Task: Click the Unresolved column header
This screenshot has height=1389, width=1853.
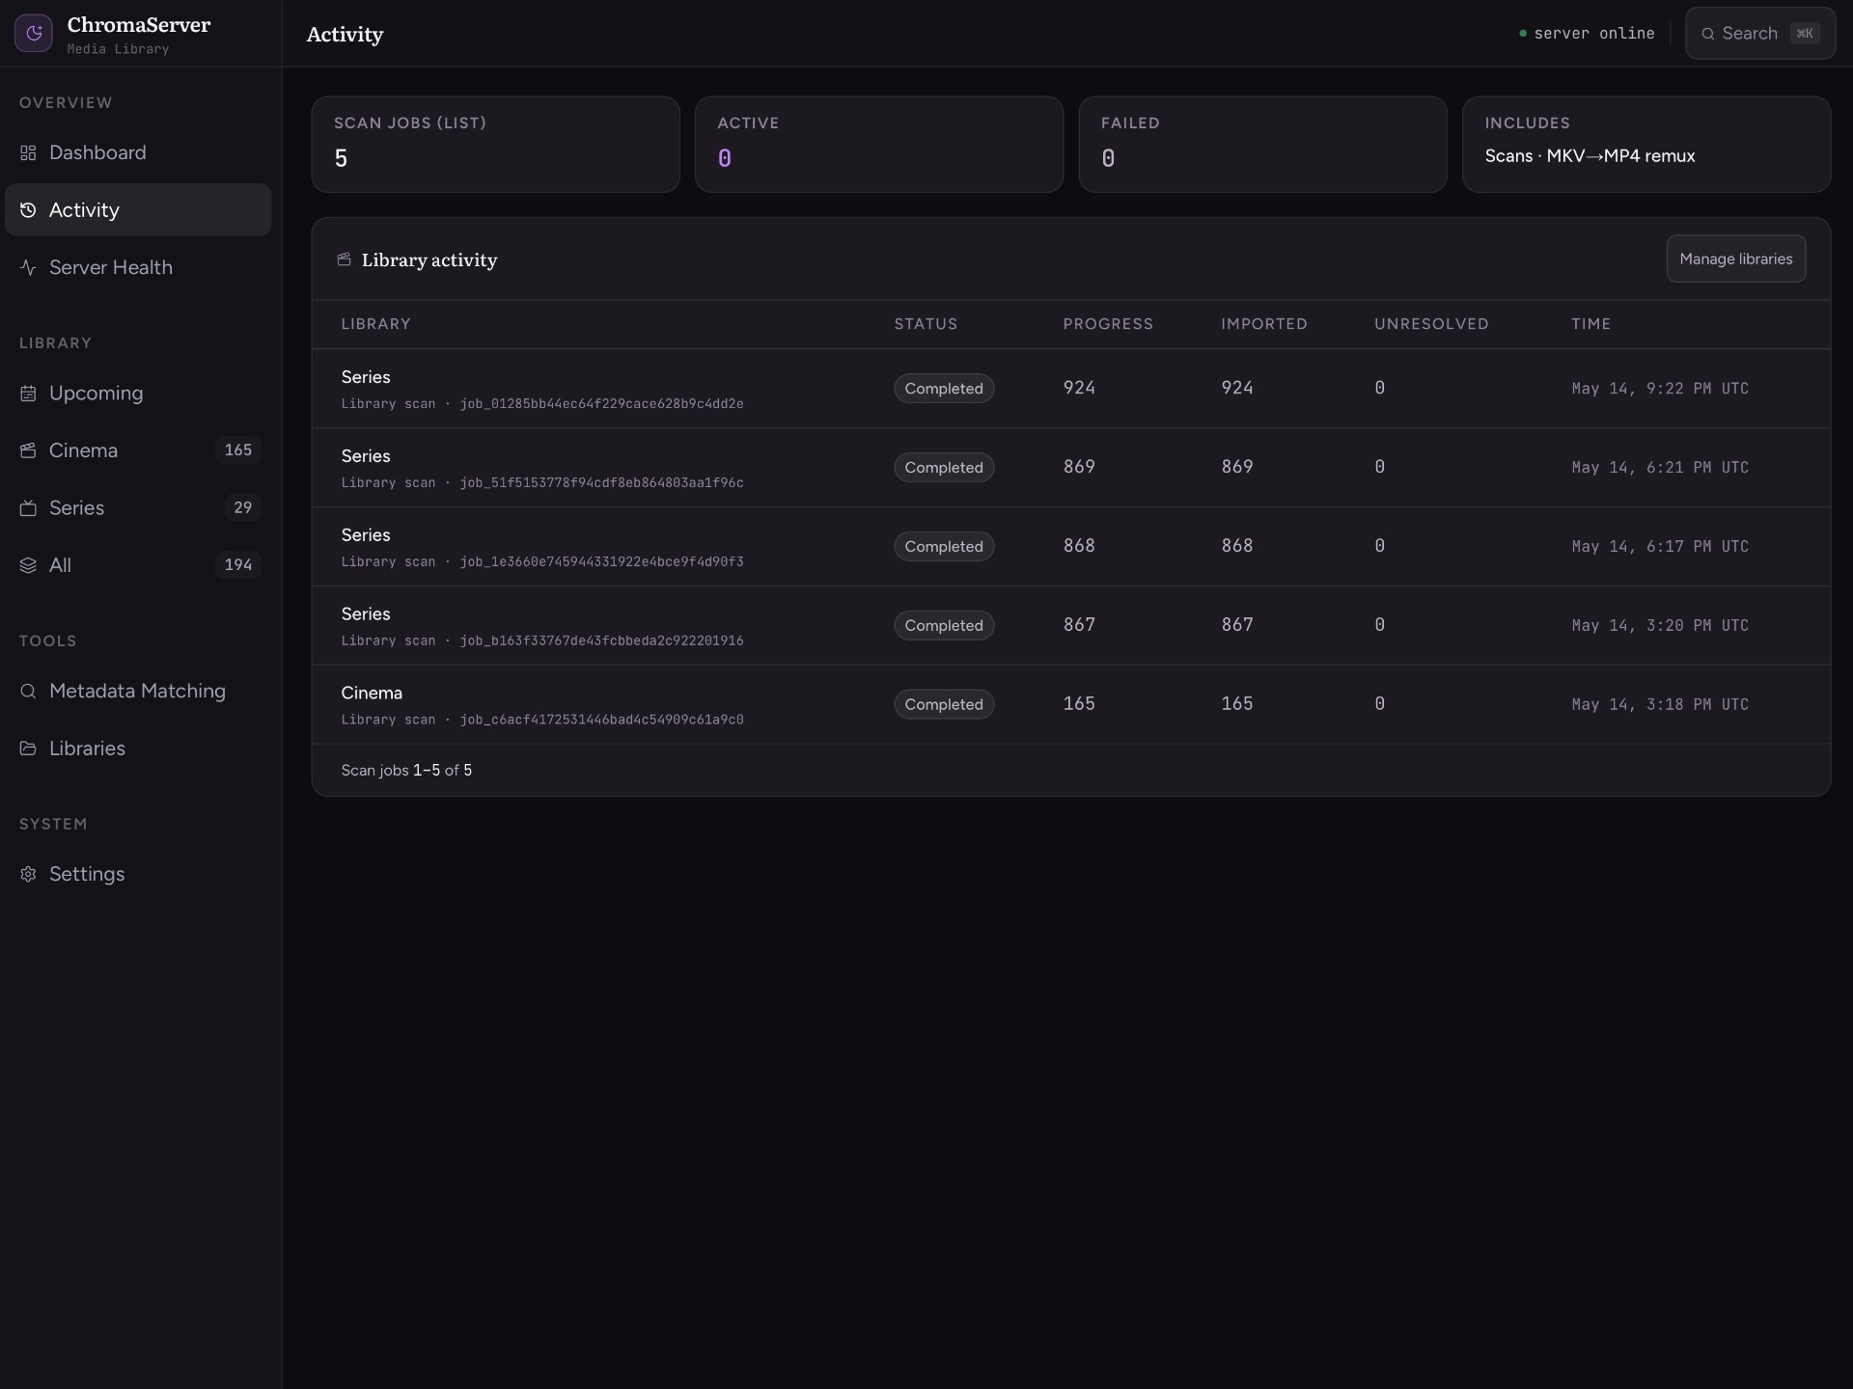Action: coord(1431,324)
